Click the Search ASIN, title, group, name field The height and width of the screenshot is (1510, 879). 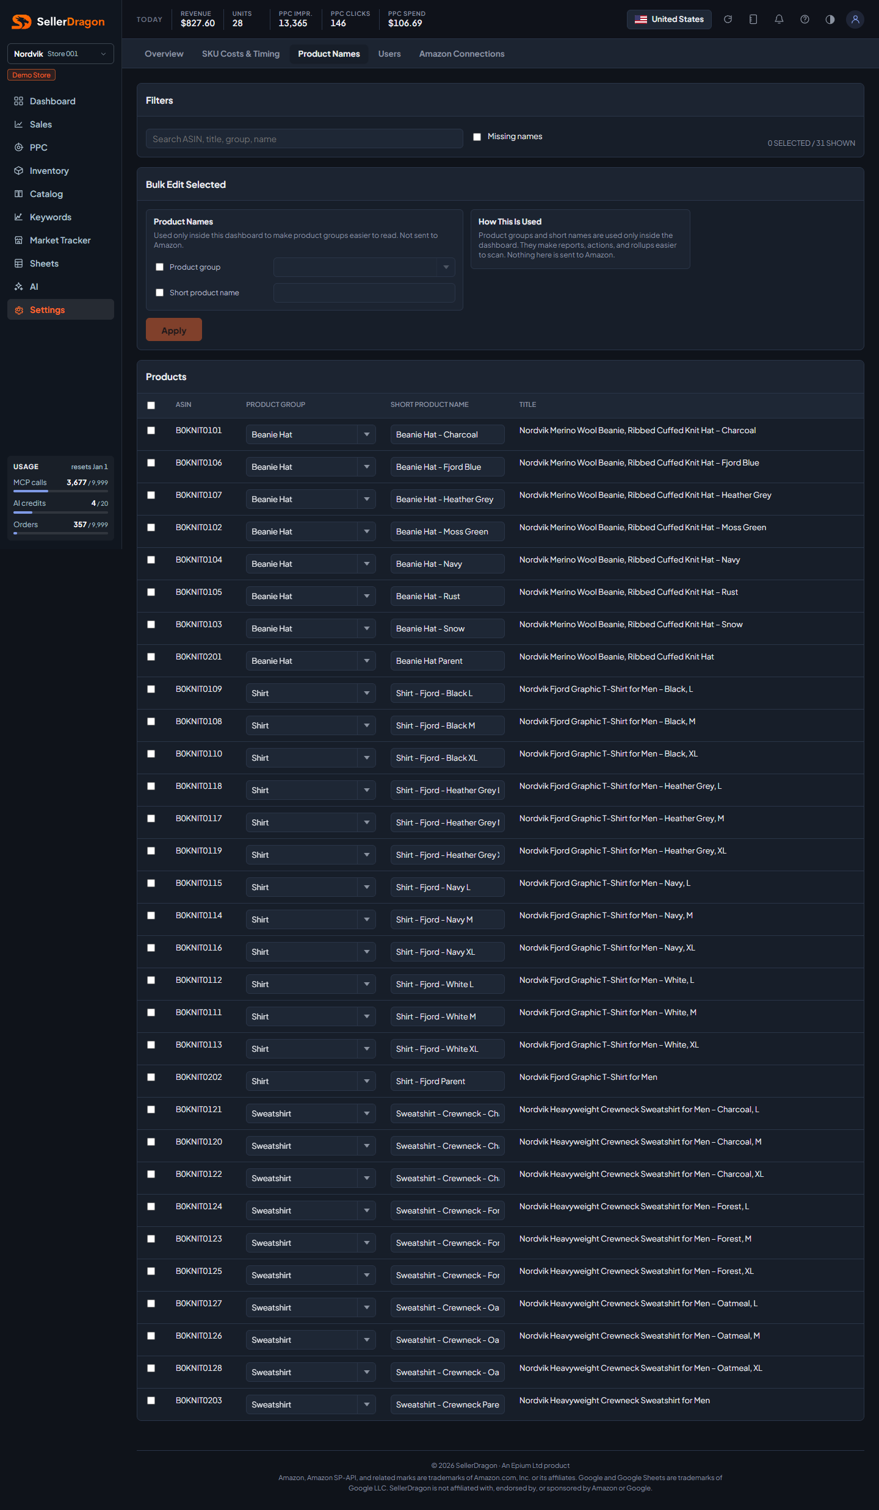tap(305, 138)
